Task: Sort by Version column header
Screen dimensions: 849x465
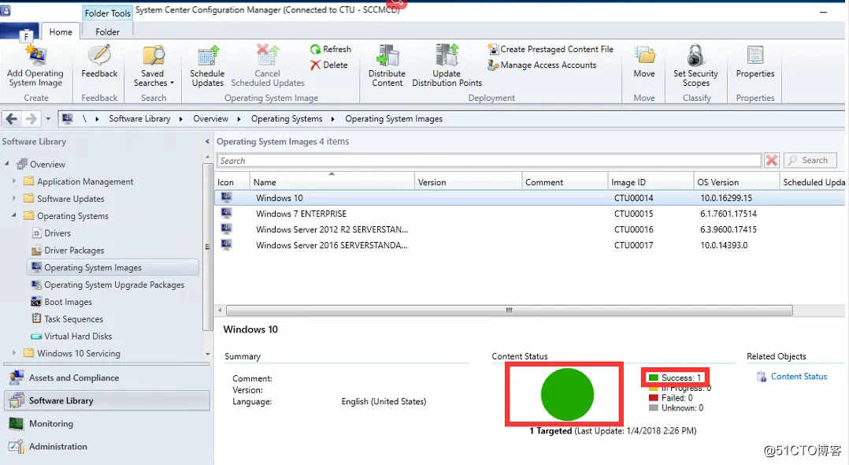Action: click(468, 182)
